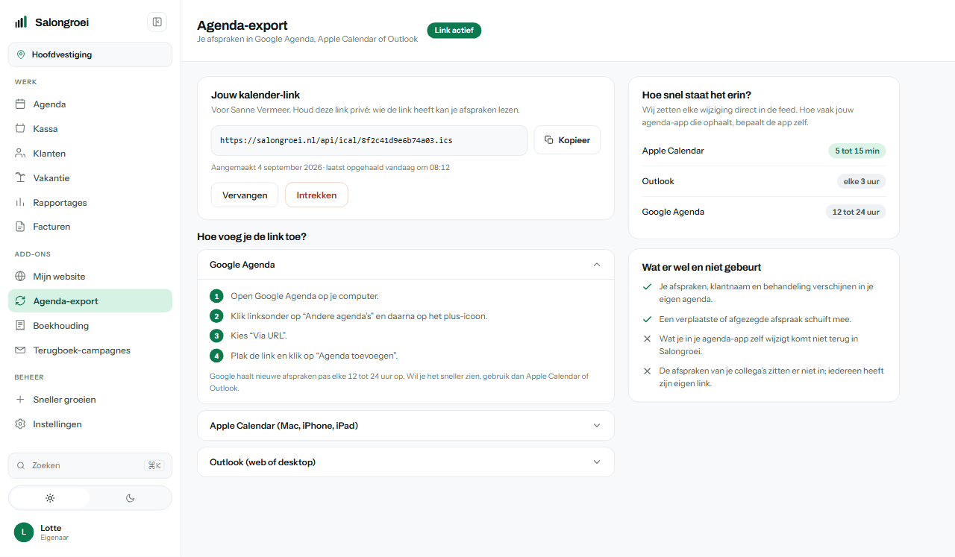
Task: Collapse the Google Agenda instructions section
Action: point(406,265)
